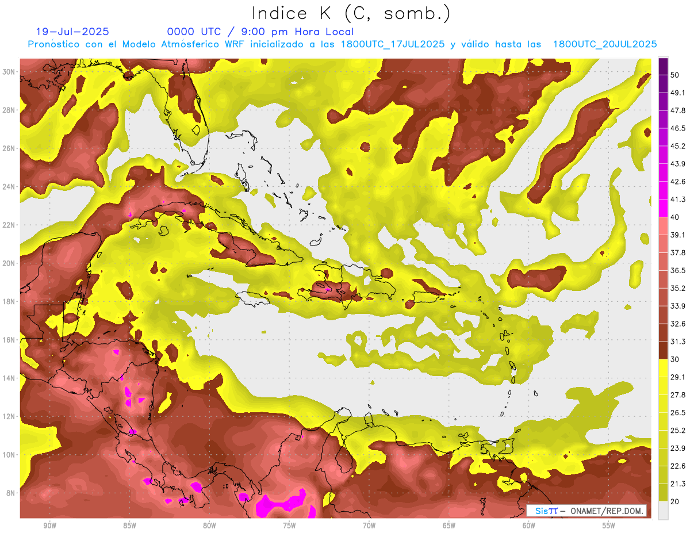Click the "35.2" colorbar label

point(678,289)
